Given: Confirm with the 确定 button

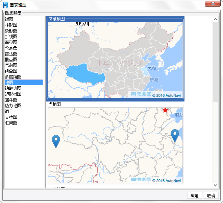Looking at the screenshot, I should click(x=194, y=196).
